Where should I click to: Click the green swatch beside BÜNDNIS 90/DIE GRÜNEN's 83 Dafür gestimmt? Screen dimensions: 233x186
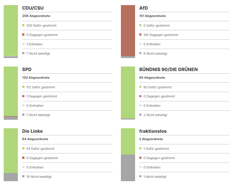point(140,87)
